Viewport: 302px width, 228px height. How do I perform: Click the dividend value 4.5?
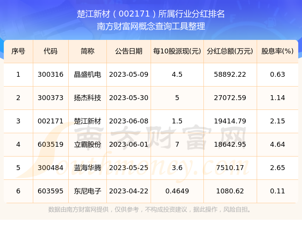(x=177, y=74)
